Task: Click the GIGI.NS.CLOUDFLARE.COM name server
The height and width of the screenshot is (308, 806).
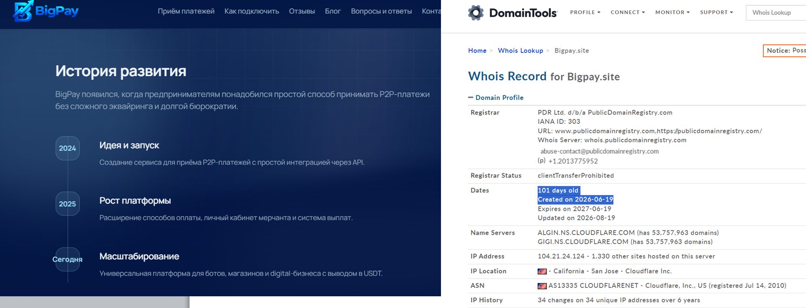Action: [583, 242]
